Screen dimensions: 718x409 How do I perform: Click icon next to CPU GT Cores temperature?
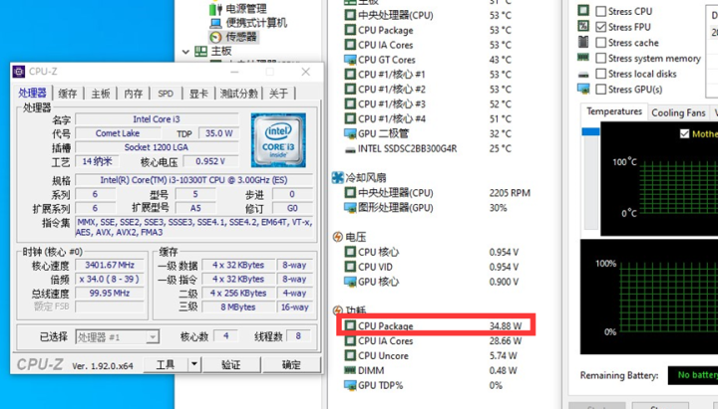pyautogui.click(x=350, y=60)
